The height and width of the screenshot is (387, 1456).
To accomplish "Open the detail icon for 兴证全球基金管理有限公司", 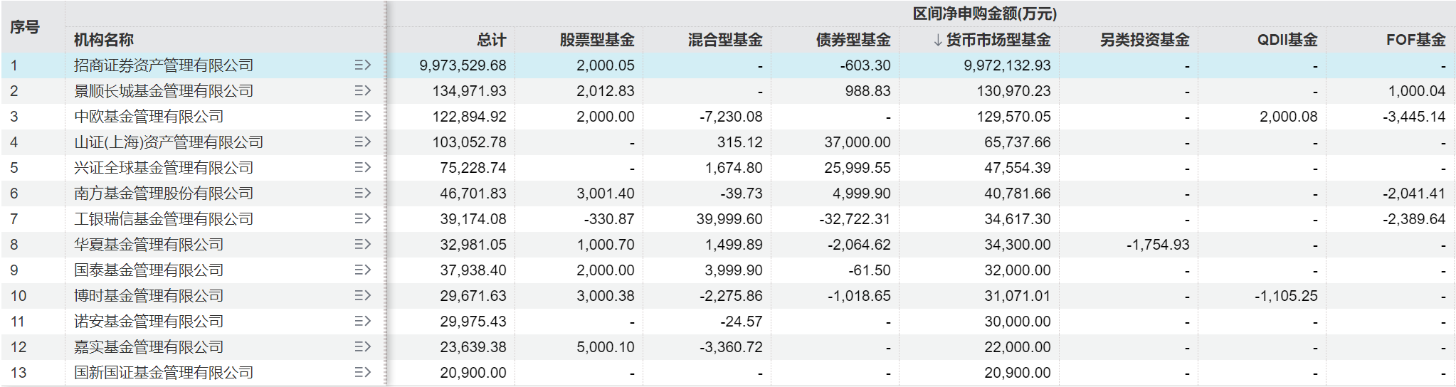I will point(363,168).
